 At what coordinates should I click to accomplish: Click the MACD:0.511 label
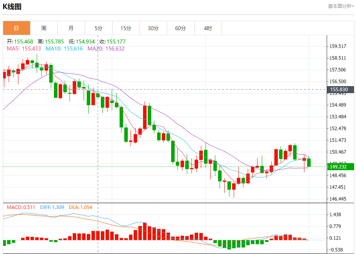pos(21,207)
